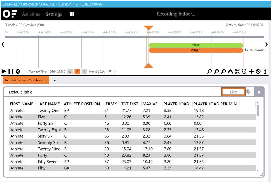Image resolution: width=271 pixels, height=183 pixels.
Task: Click the 'drill 1: duratic' label
Action: pyautogui.click(x=254, y=50)
